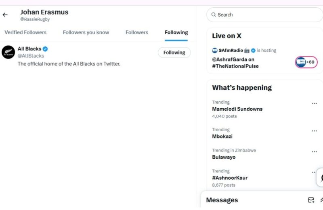Go back using the left arrow
The image size is (323, 210).
coord(5,15)
